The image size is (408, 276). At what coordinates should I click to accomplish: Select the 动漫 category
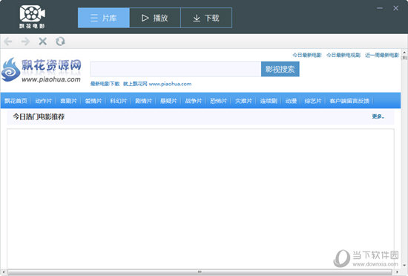pyautogui.click(x=291, y=101)
